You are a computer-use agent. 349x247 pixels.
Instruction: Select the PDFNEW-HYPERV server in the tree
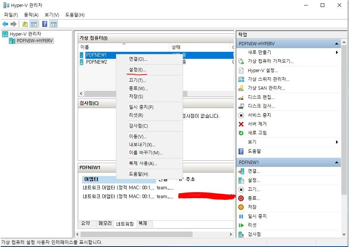click(x=35, y=41)
